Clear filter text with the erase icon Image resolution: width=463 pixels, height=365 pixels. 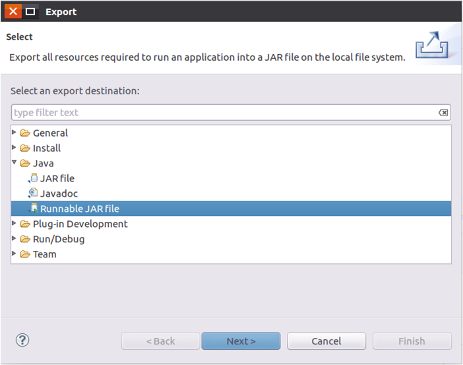pos(444,112)
